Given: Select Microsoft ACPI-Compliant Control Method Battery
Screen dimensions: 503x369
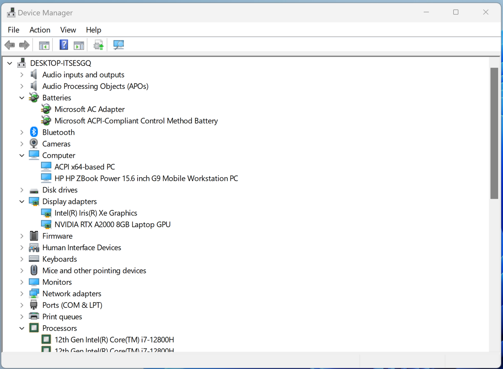Looking at the screenshot, I should tap(136, 121).
